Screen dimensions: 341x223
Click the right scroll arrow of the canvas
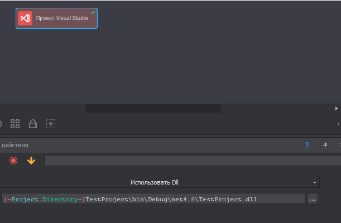pos(337,108)
